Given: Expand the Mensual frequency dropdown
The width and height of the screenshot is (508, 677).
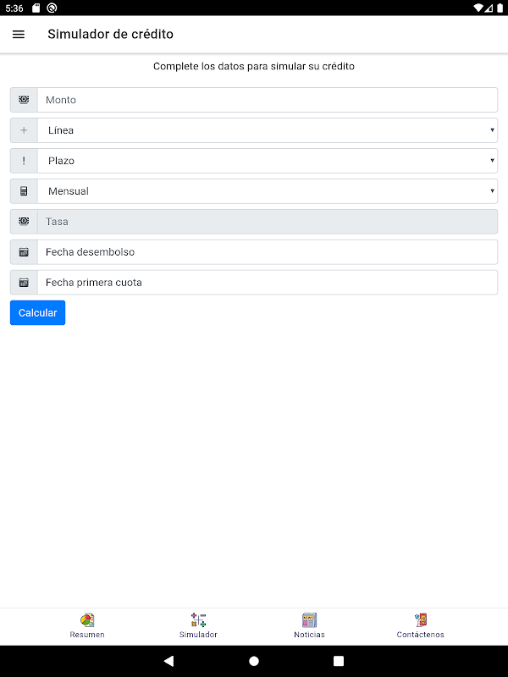Looking at the screenshot, I should [x=268, y=191].
